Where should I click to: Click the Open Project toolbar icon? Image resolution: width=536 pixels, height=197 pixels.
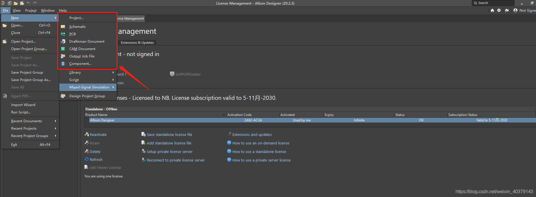[22, 3]
